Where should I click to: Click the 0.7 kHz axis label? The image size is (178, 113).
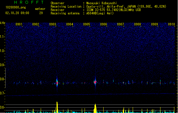(3, 93)
